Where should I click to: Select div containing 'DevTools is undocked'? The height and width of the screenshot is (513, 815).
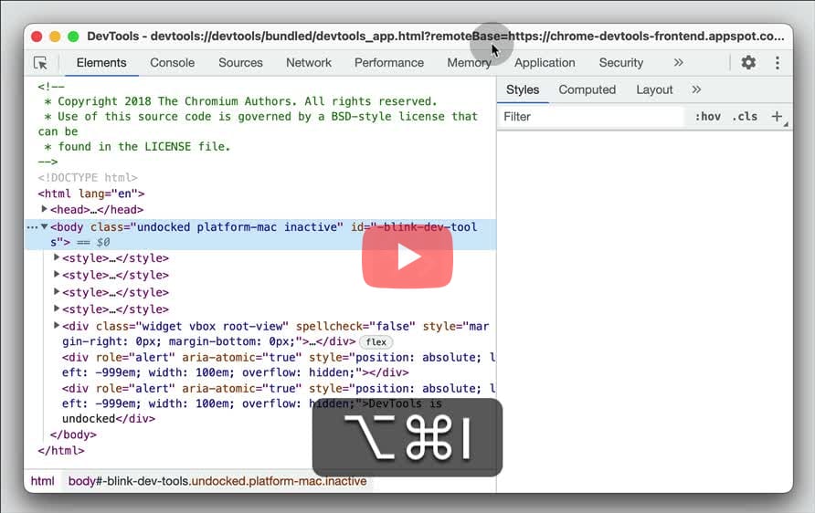tap(278, 403)
